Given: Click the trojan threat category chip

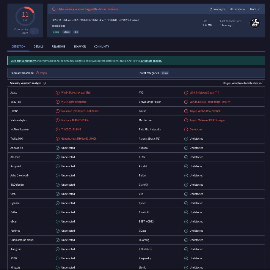Looking at the screenshot, I should click(x=165, y=73).
